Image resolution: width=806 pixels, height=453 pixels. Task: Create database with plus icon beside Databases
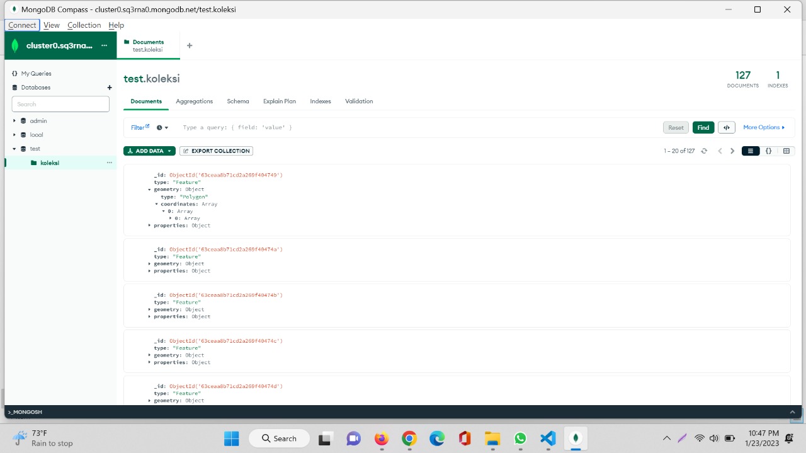coord(110,88)
